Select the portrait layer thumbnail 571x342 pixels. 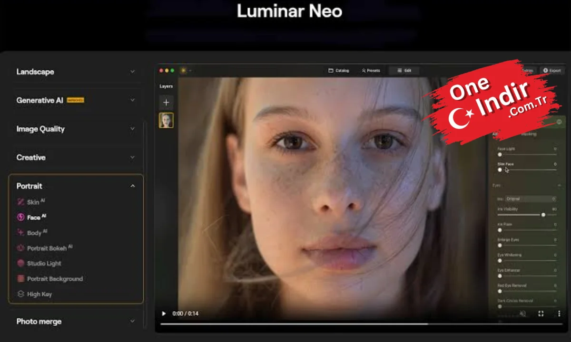pyautogui.click(x=166, y=120)
